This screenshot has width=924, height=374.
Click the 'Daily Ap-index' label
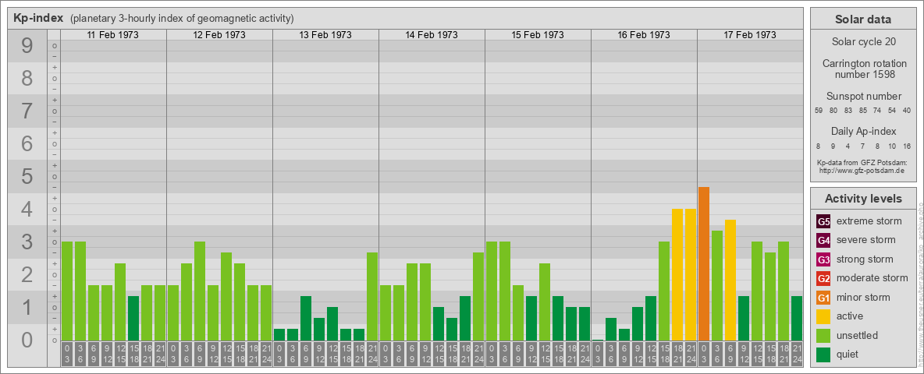coord(863,131)
